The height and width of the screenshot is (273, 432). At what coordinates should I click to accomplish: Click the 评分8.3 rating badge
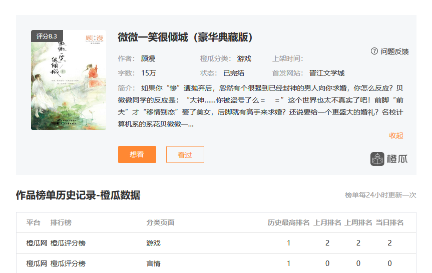pos(47,36)
